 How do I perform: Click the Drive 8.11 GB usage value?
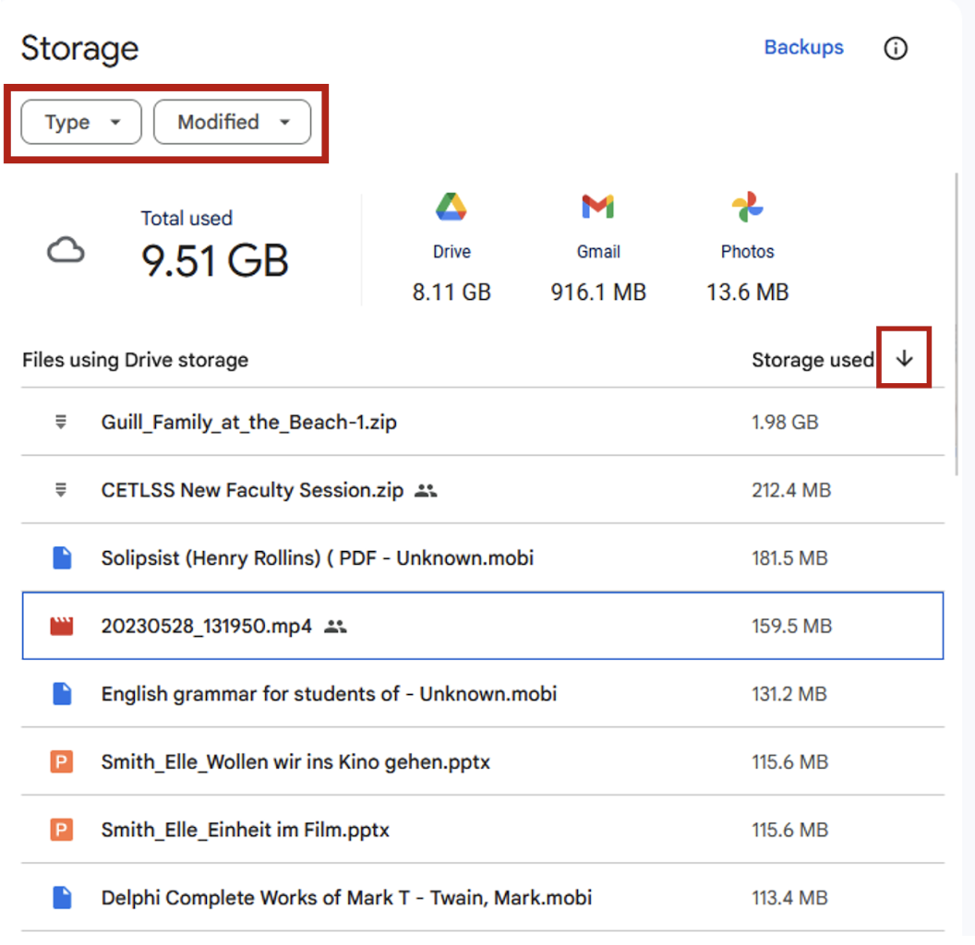(x=451, y=292)
